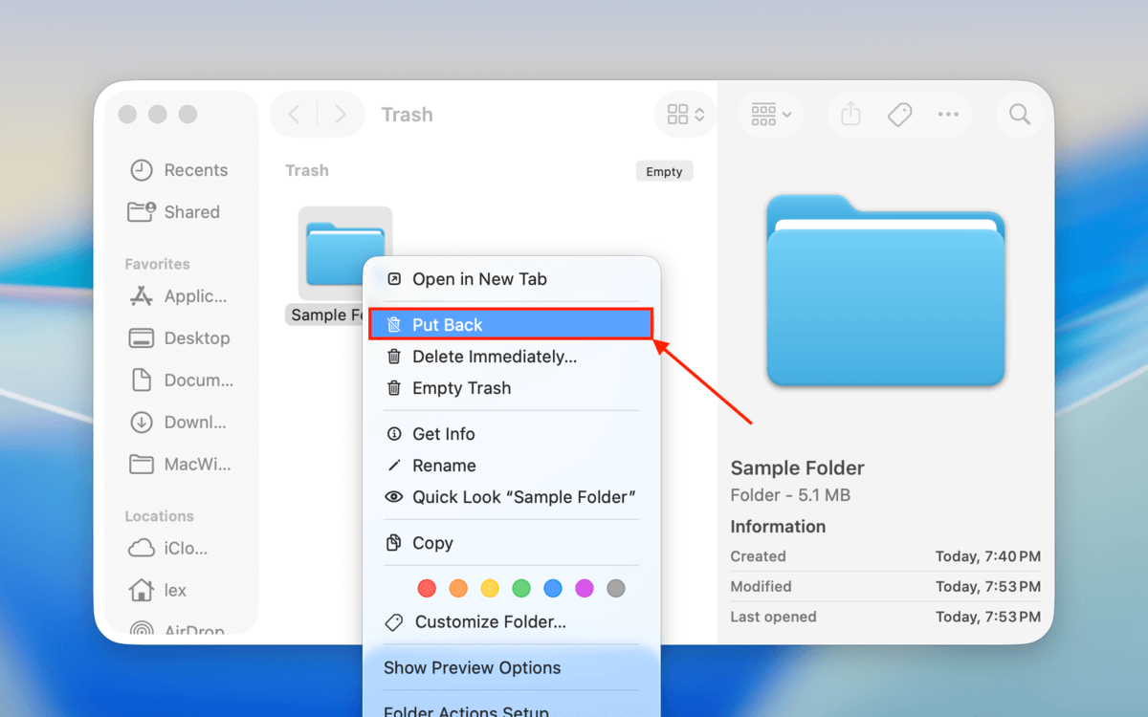Open the group-by dropdown in the toolbar

[770, 114]
